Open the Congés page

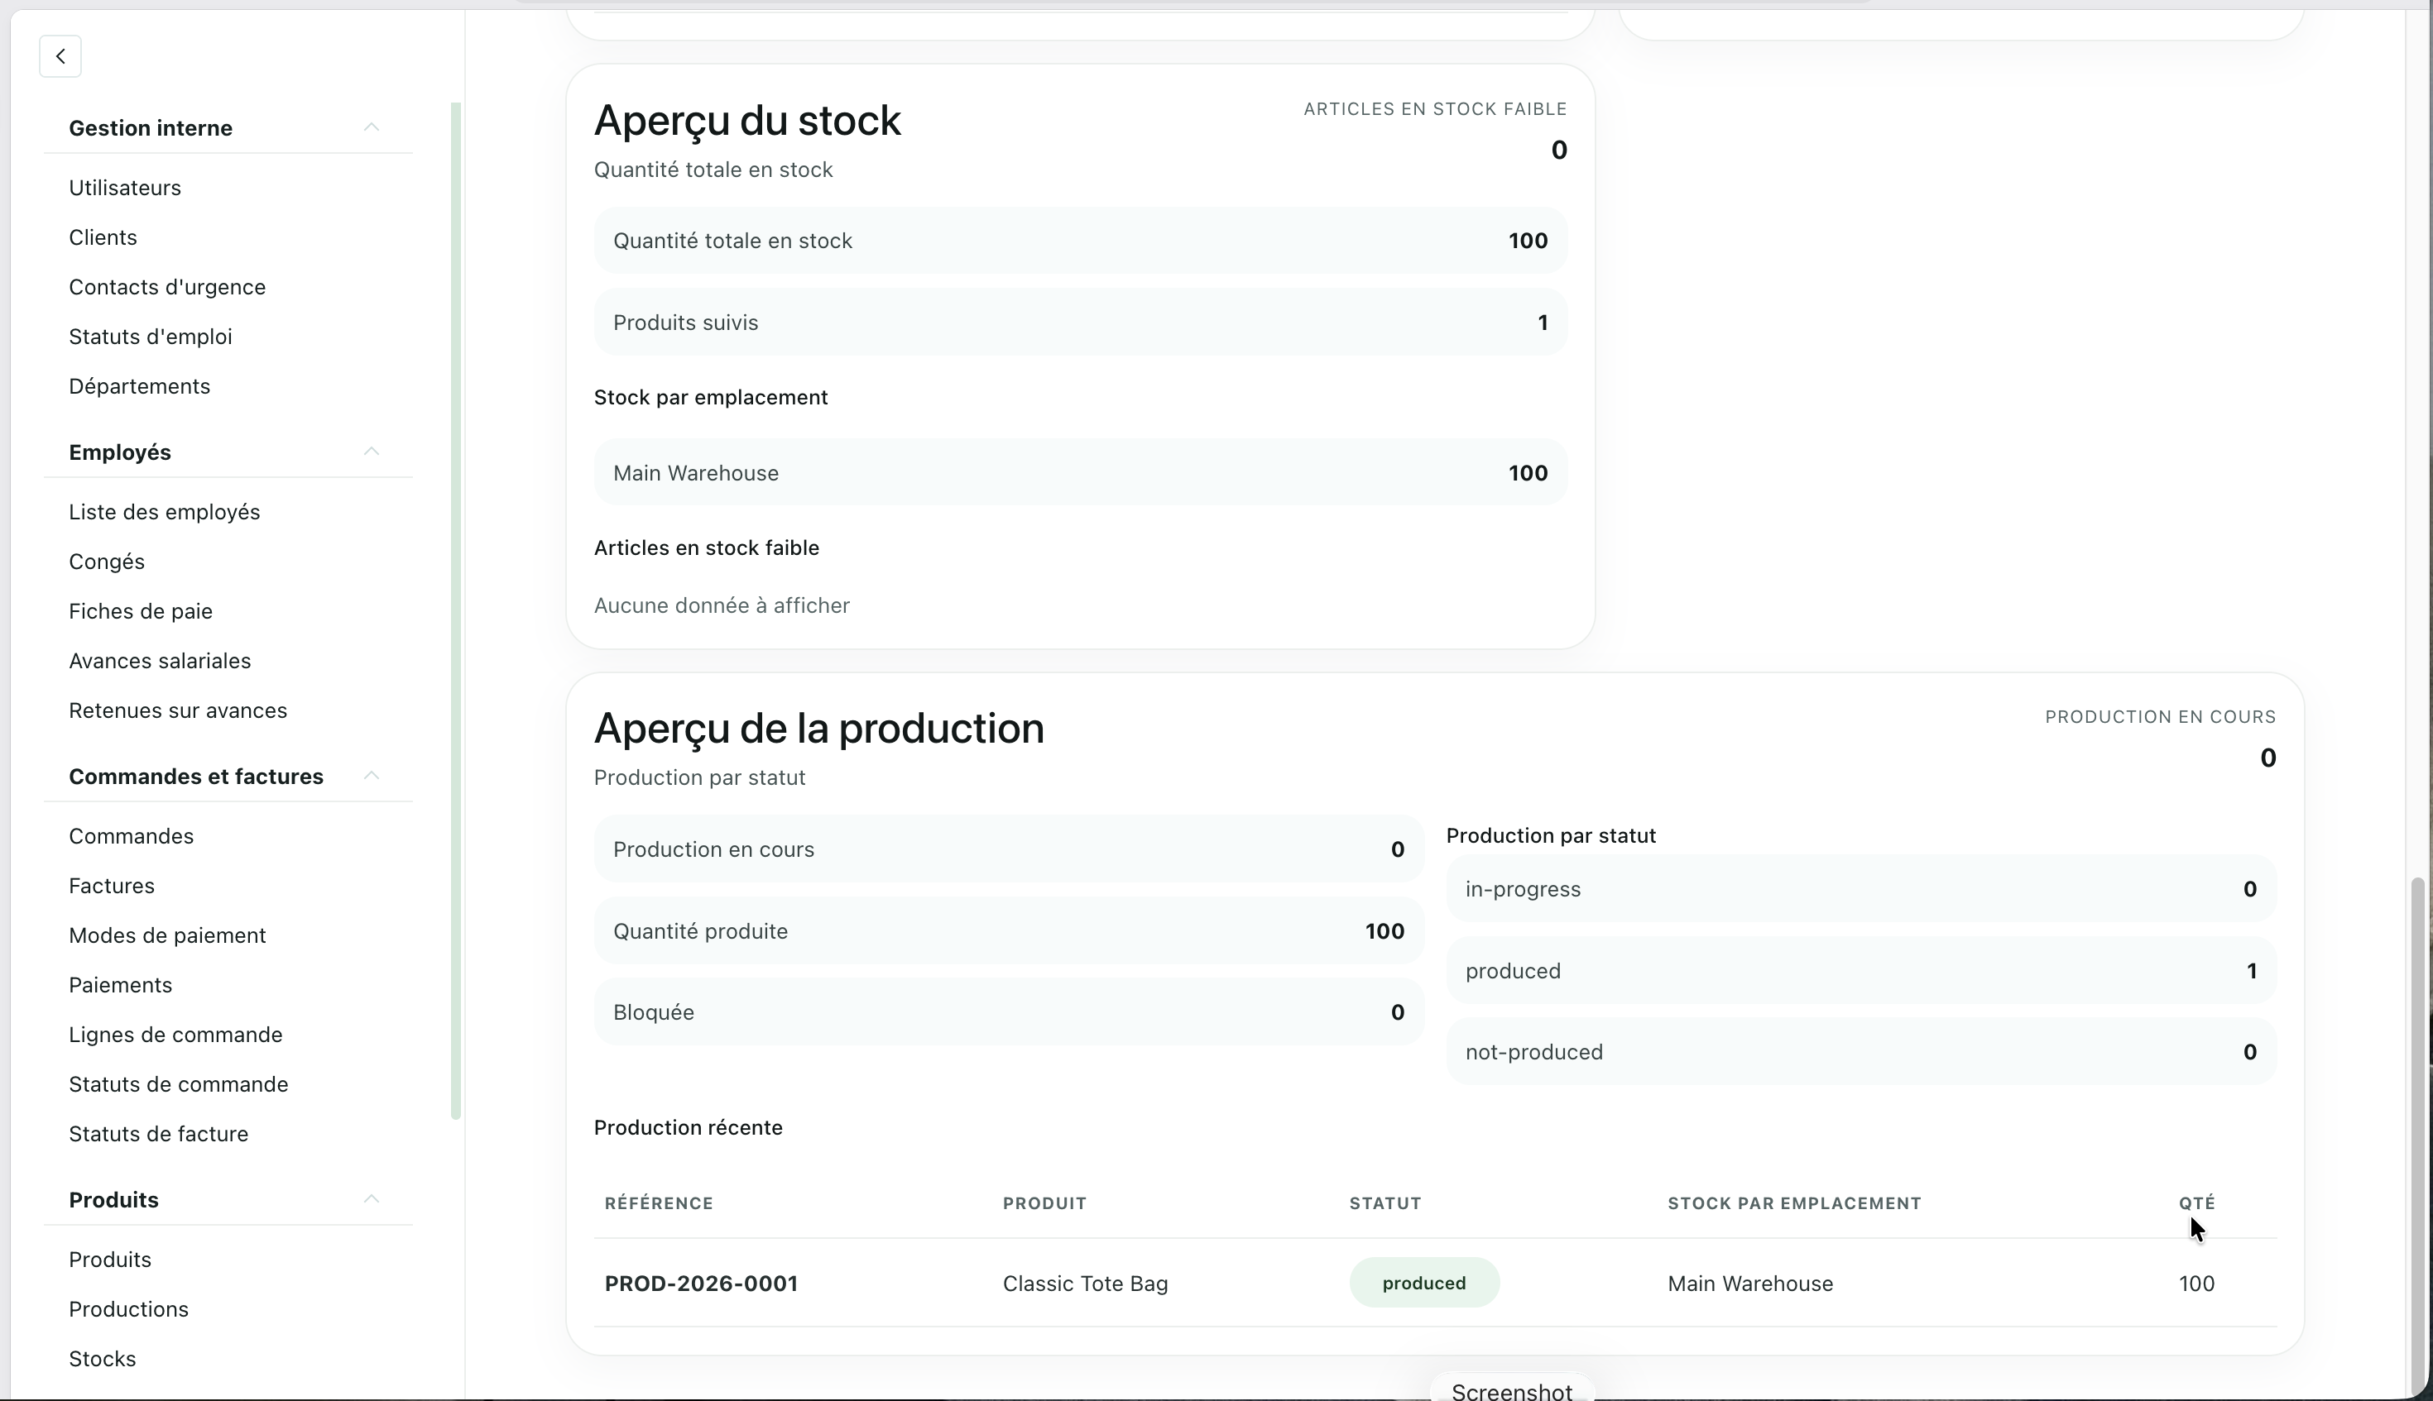107,562
